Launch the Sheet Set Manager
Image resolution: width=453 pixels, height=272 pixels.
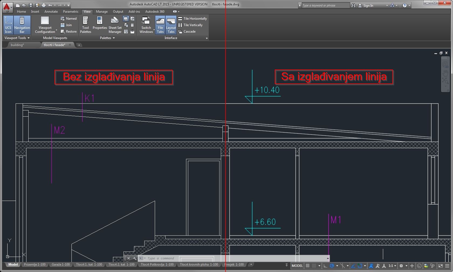115,25
